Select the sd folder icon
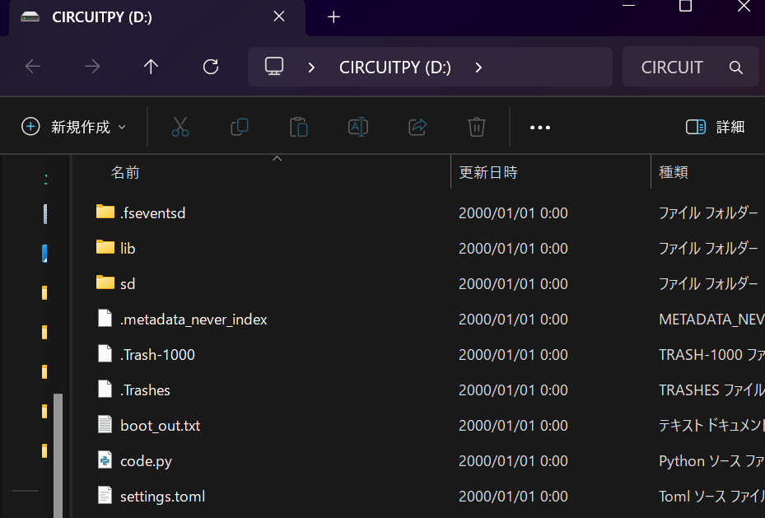The height and width of the screenshot is (518, 765). coord(105,283)
